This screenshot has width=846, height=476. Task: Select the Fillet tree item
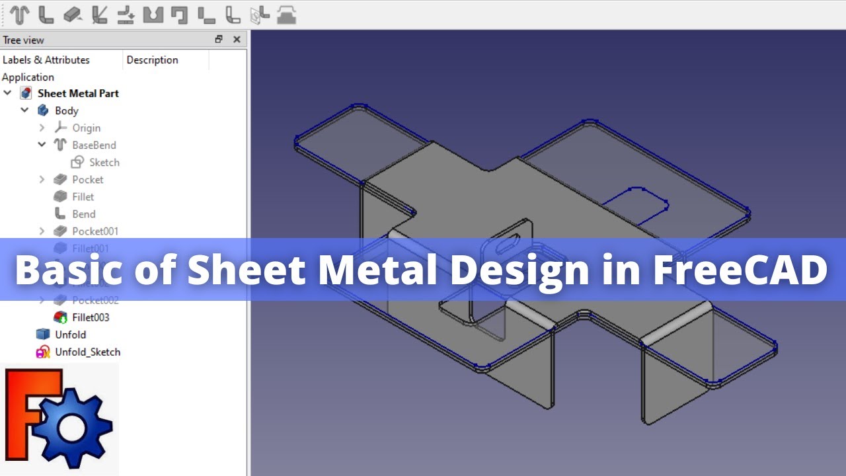pyautogui.click(x=83, y=196)
